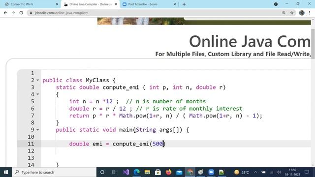Open volume control in system tray
Screen dimensions: 315x177
coord(279,172)
